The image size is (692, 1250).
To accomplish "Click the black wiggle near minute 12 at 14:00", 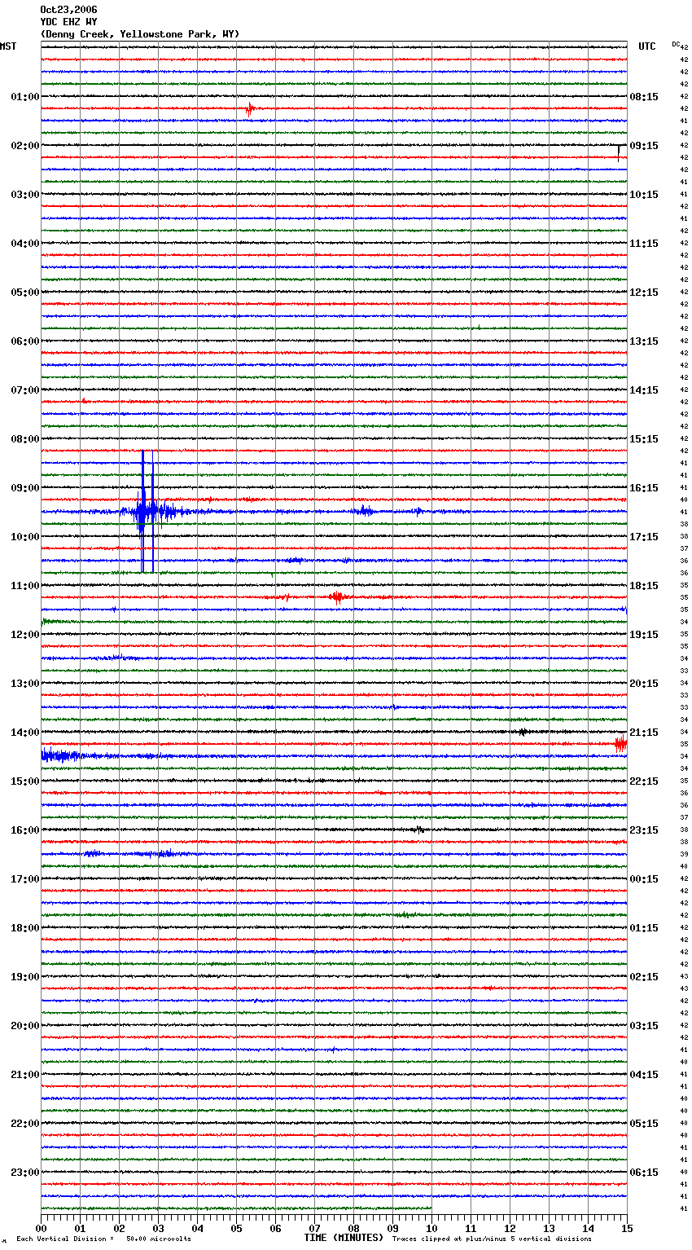I will [x=523, y=732].
